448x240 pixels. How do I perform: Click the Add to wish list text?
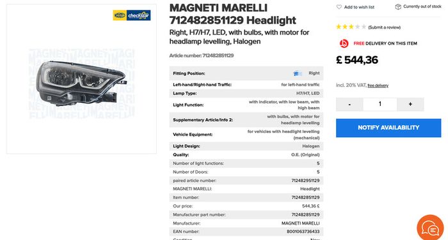tap(359, 7)
